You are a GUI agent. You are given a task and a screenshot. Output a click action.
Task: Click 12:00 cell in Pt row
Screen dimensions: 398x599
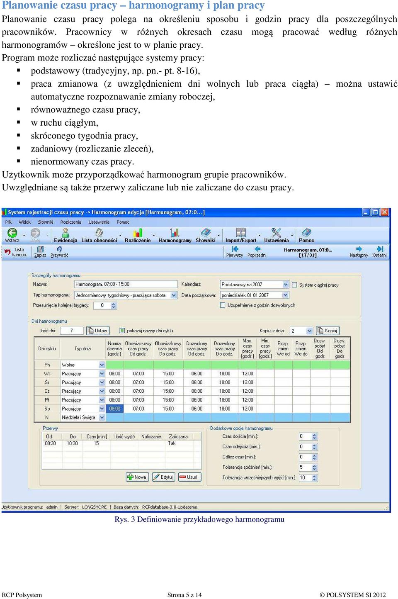coord(248,400)
